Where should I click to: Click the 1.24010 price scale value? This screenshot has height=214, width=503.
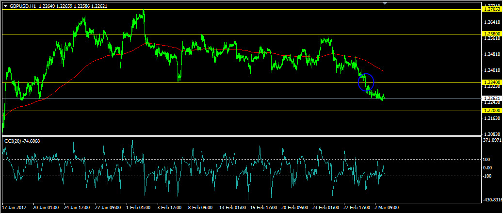(492, 70)
